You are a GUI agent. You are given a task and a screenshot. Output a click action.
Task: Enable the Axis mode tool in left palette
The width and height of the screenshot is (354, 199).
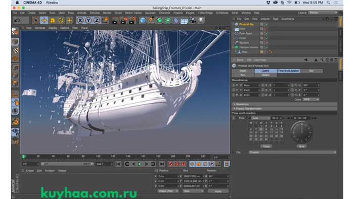tap(15, 94)
